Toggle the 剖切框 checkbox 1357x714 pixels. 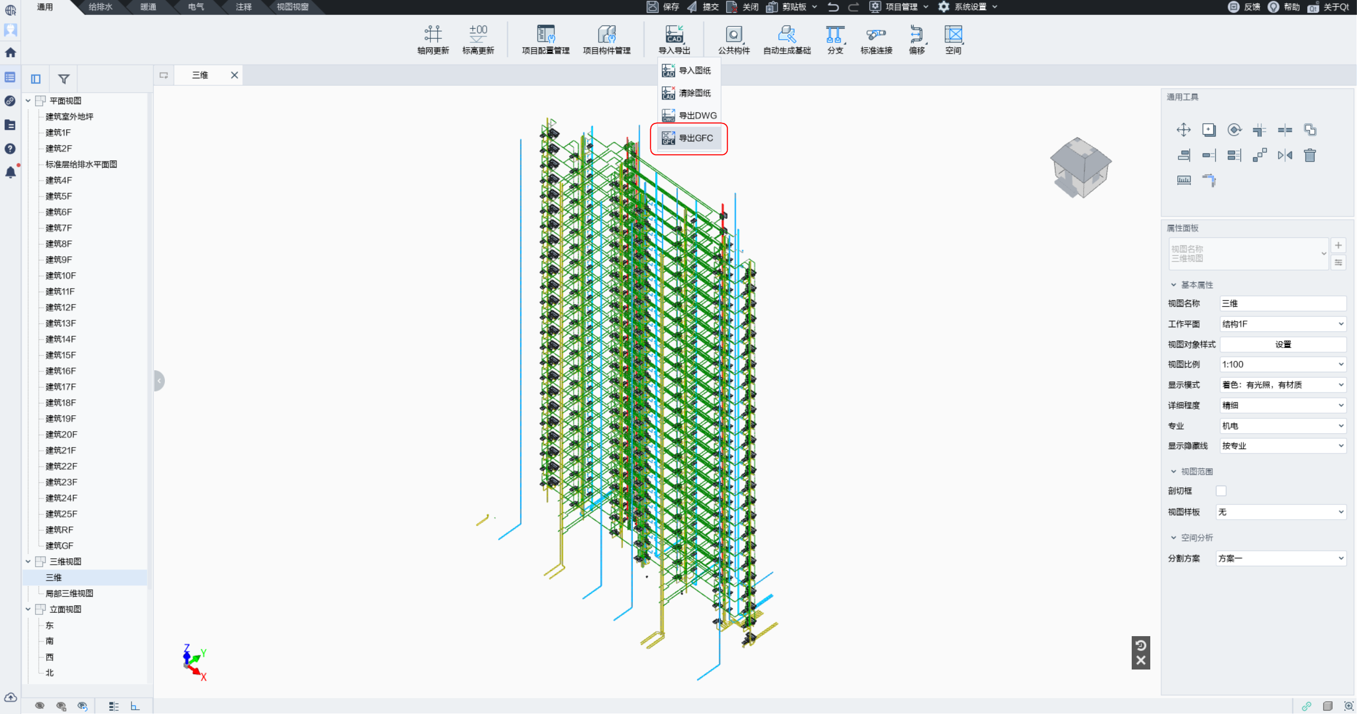(x=1221, y=491)
